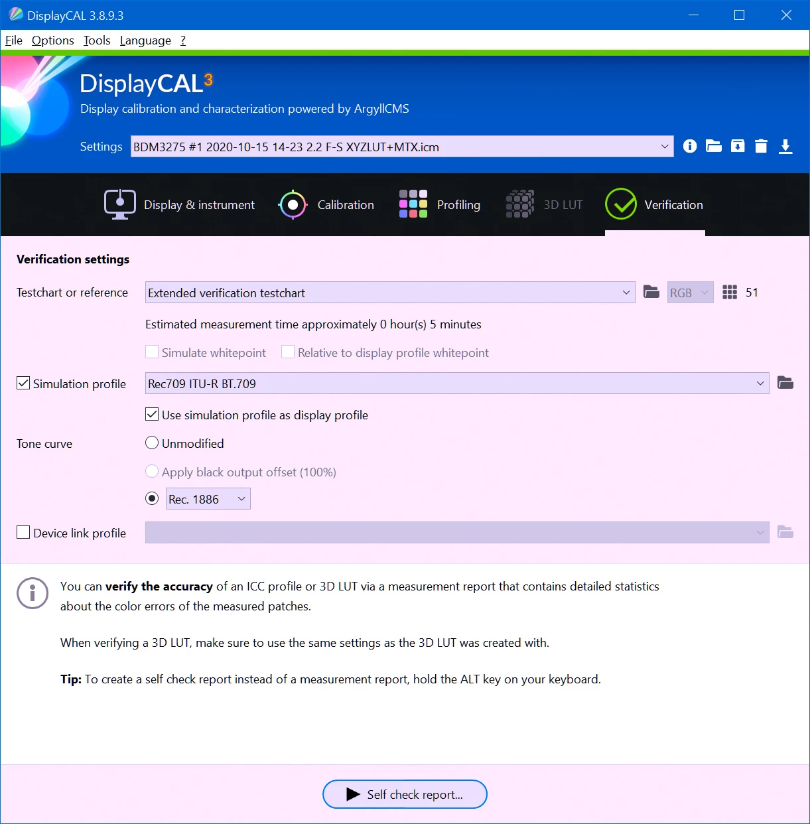Click the install profile icon
The width and height of the screenshot is (810, 824).
tap(738, 146)
